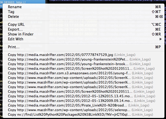The image size is (166, 119).
Task: Choose Delete in the context menu
Action: pyautogui.click(x=83, y=17)
